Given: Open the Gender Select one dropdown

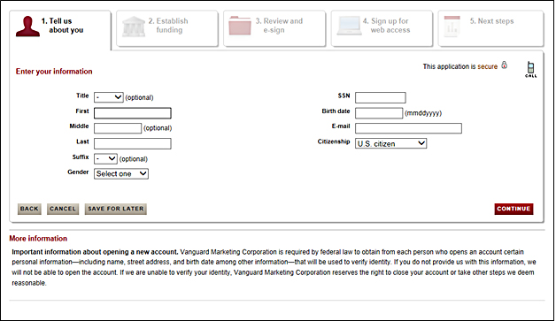Looking at the screenshot, I should coord(121,173).
